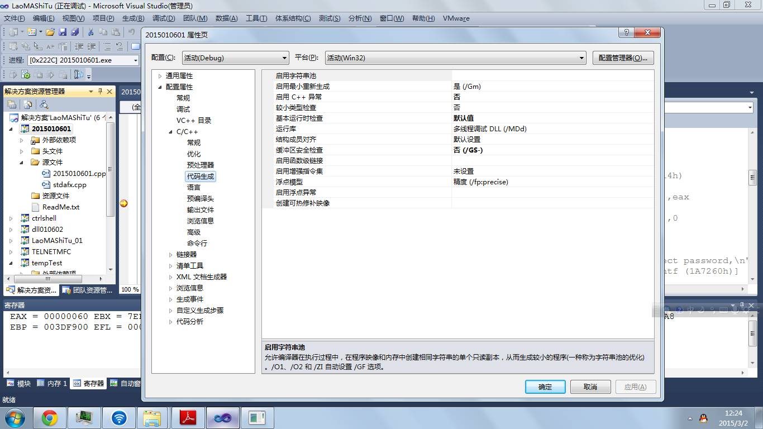
Task: Click the Save All toolbar icon
Action: point(74,32)
